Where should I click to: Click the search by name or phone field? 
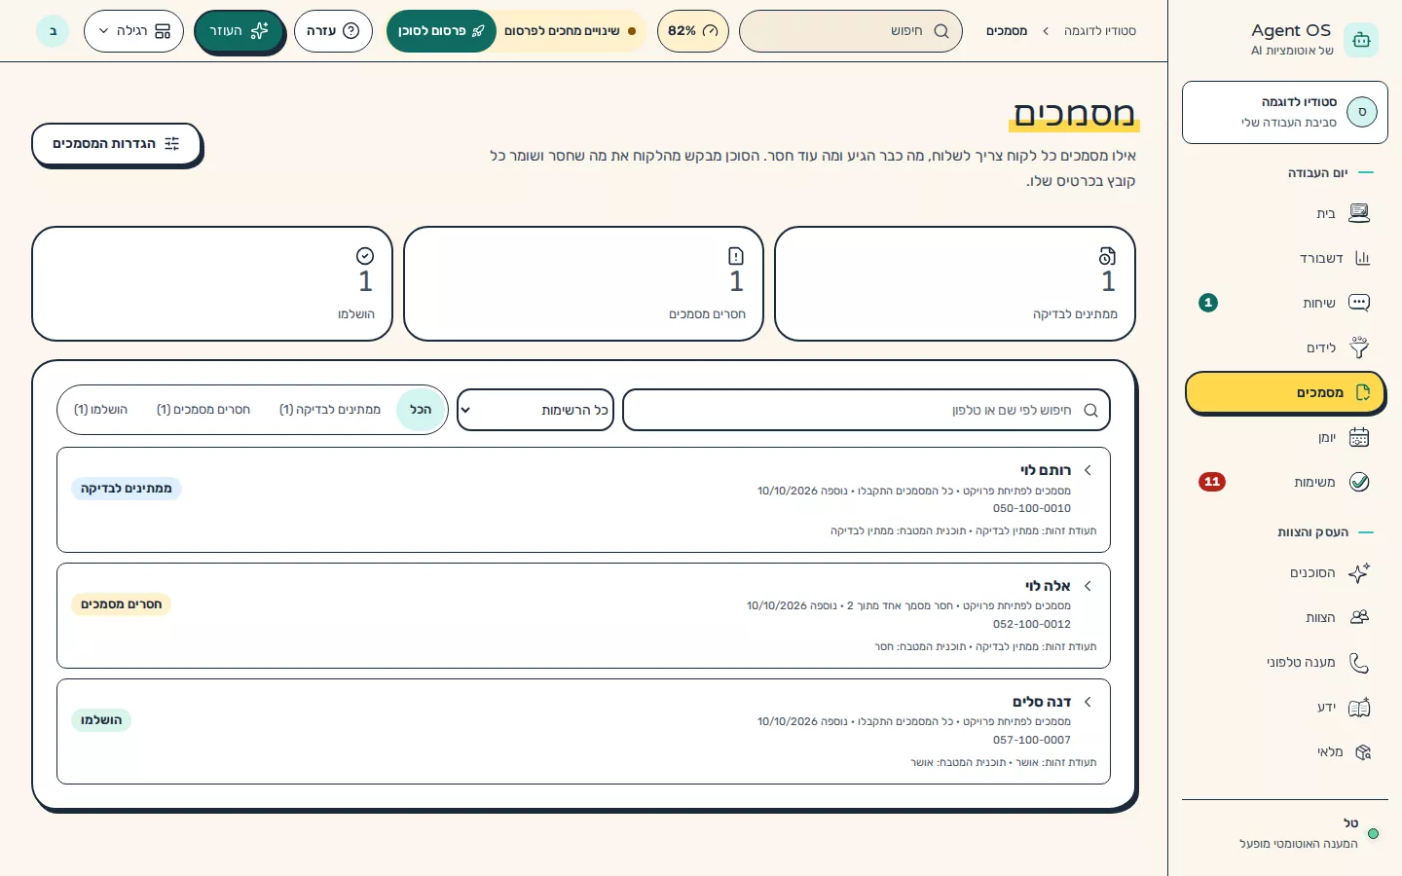[x=867, y=410]
